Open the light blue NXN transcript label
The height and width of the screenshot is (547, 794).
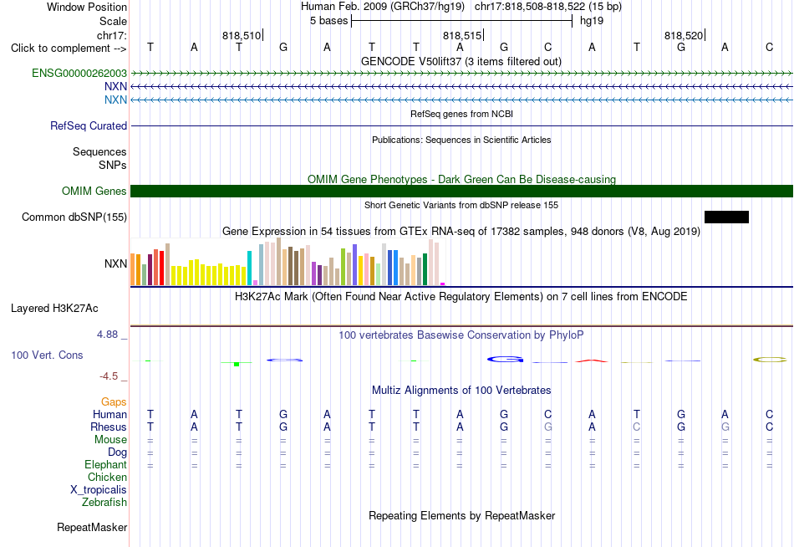point(115,100)
